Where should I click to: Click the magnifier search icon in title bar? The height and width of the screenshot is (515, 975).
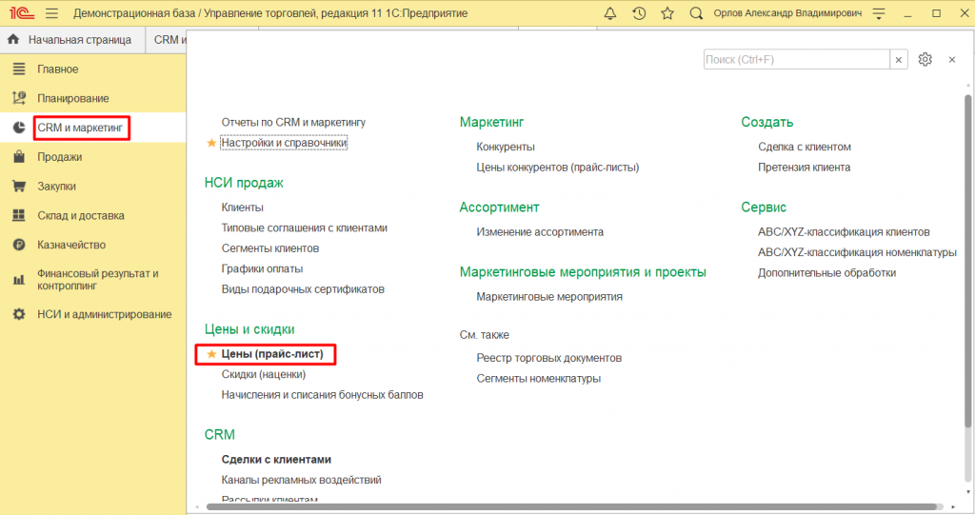(x=696, y=13)
